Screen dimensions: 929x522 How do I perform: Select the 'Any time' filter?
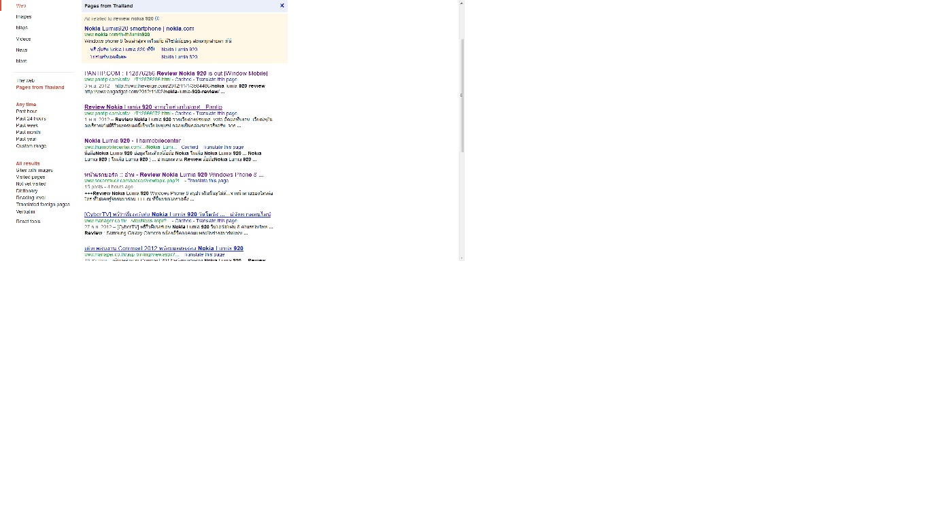click(26, 105)
